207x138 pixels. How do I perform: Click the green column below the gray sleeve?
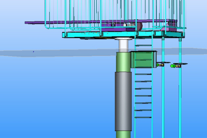(x=123, y=134)
